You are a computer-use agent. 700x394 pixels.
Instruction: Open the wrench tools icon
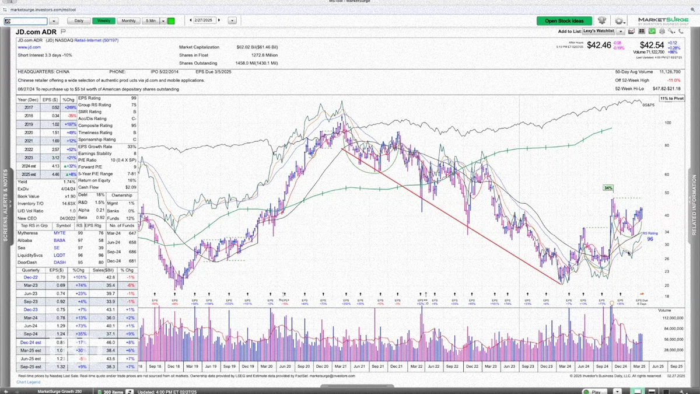[x=671, y=31]
